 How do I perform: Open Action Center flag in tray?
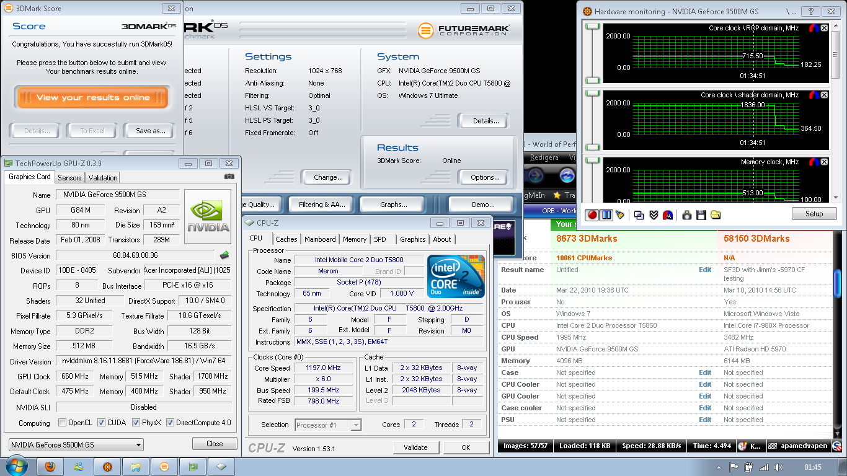point(734,467)
